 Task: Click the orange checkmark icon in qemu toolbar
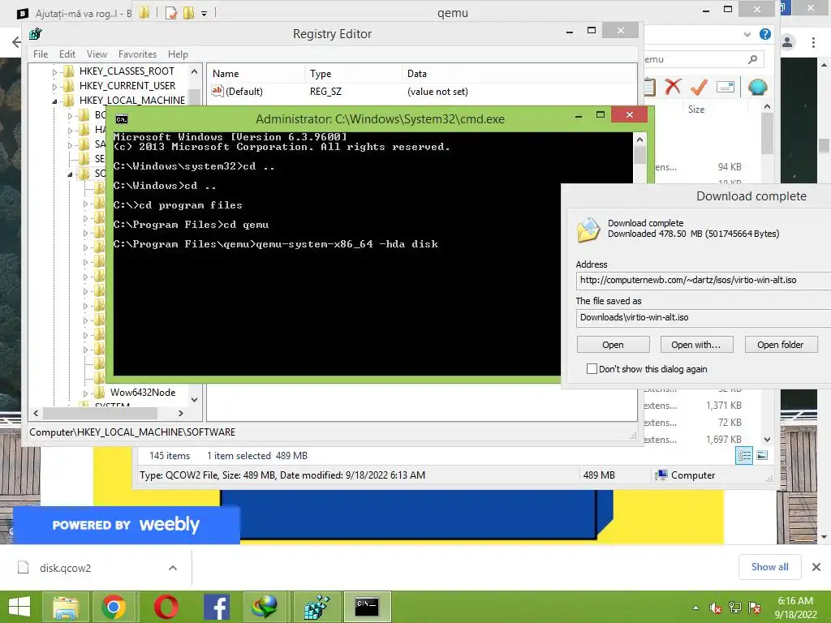[x=699, y=86]
